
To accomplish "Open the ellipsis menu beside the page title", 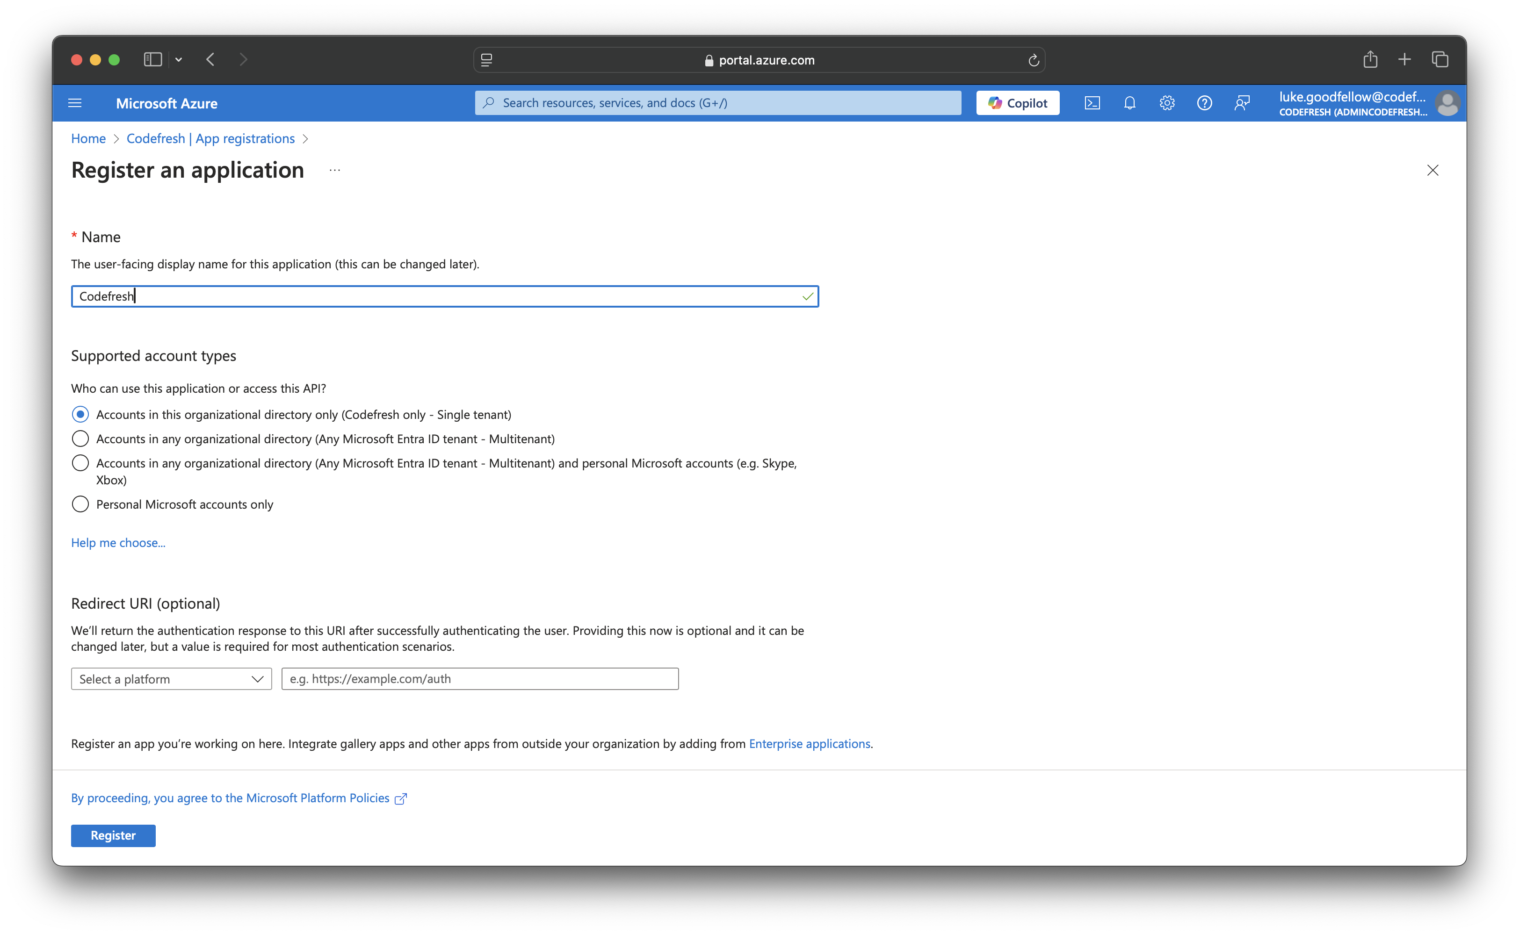I will tap(334, 170).
